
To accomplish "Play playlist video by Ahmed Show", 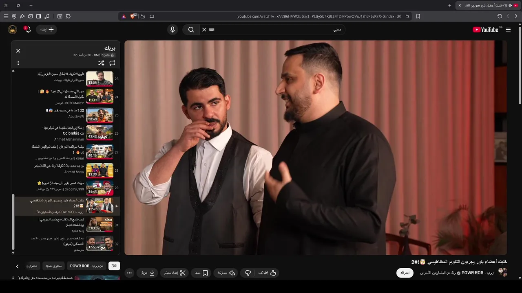I will tap(67, 170).
